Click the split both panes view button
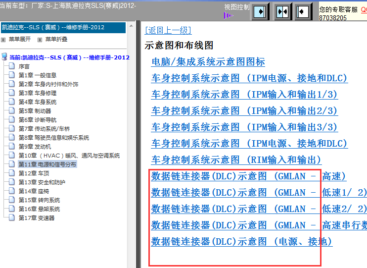 pyautogui.click(x=283, y=11)
